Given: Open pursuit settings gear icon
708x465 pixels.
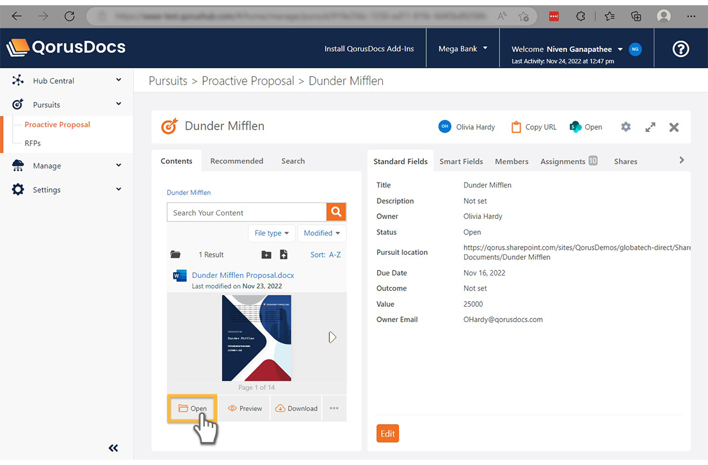Looking at the screenshot, I should pyautogui.click(x=625, y=127).
